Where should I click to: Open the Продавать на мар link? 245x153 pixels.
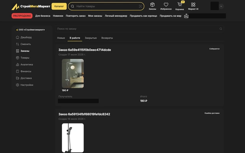click(x=170, y=16)
